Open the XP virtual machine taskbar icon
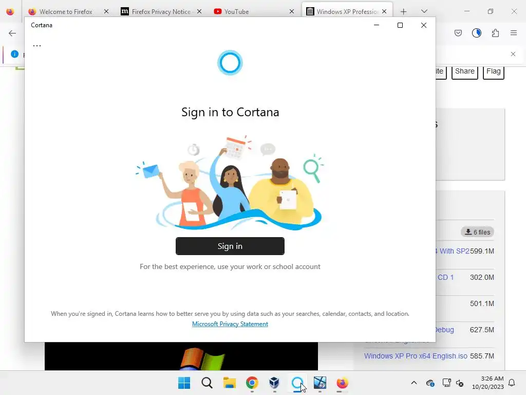This screenshot has width=526, height=395. coord(320,383)
